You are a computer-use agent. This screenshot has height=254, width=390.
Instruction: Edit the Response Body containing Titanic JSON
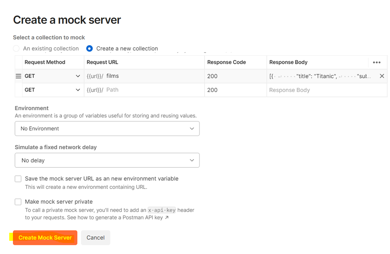tap(320, 76)
